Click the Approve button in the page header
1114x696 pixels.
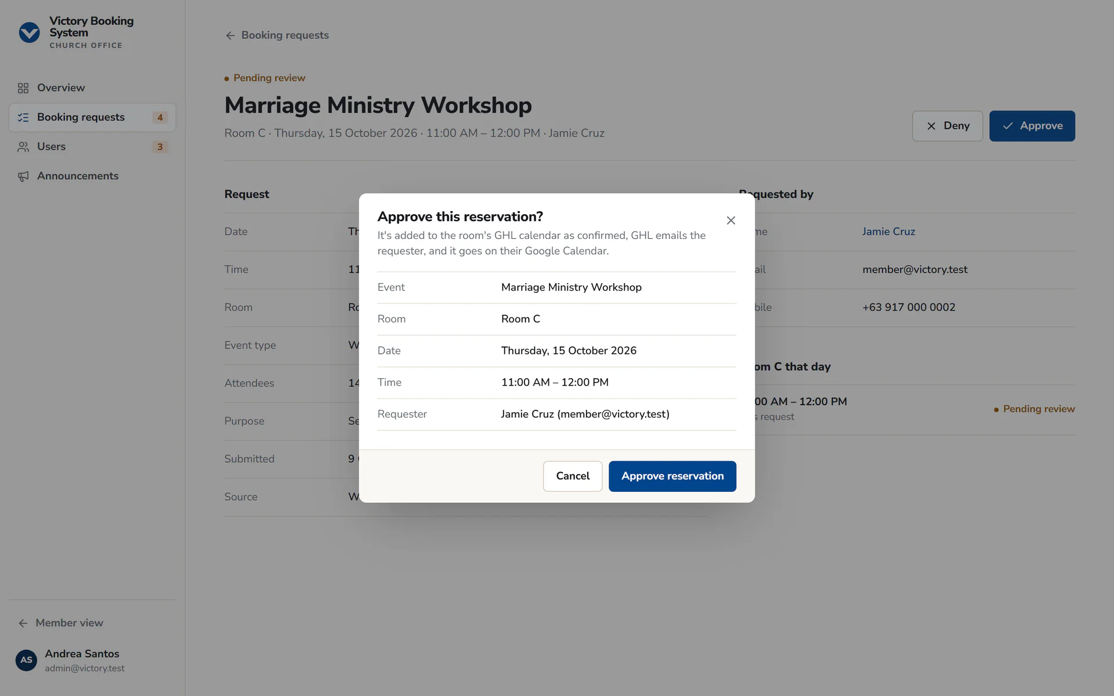1032,126
